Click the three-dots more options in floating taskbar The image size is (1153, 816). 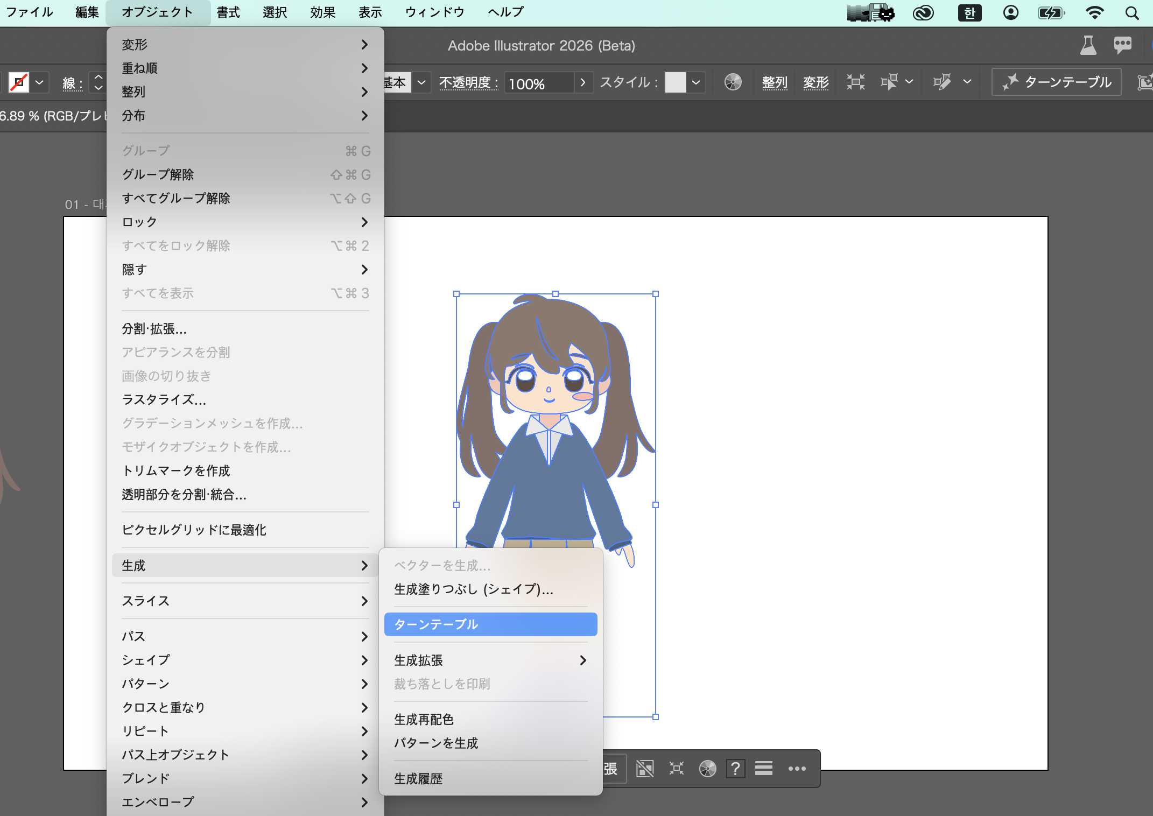coord(797,769)
